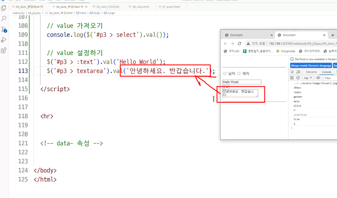Close the first Document browser tab
337x198 pixels.
click(x=272, y=35)
